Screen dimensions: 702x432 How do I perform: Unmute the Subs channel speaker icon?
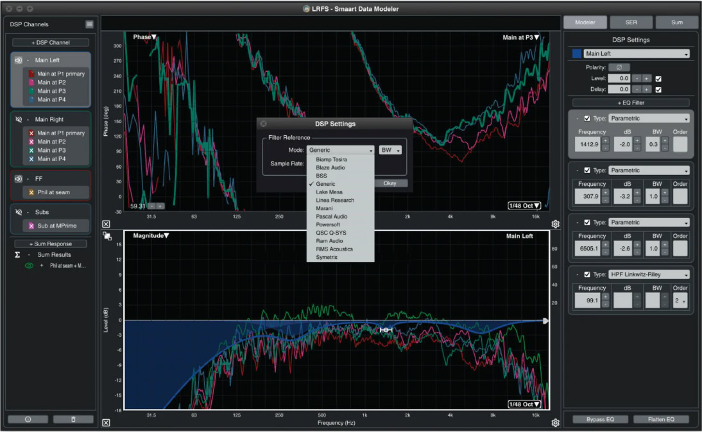tap(19, 212)
